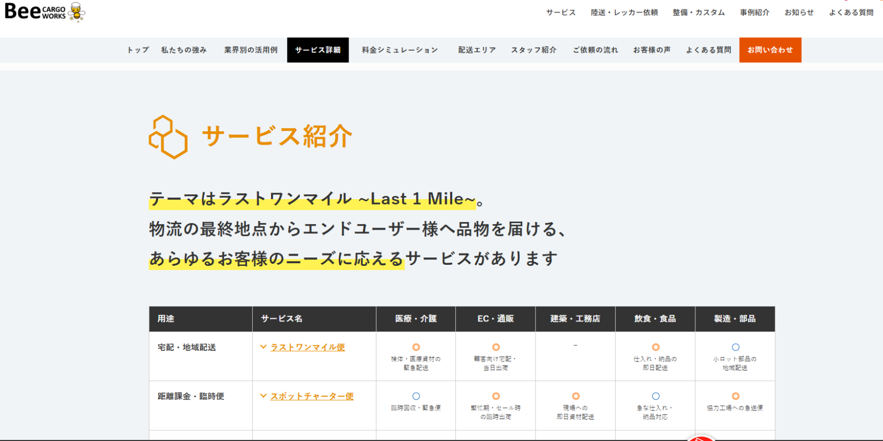Click the 医療・介護 column header

(416, 319)
